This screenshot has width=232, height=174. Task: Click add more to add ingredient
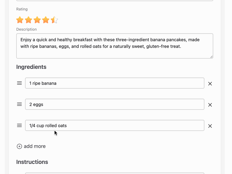click(31, 146)
